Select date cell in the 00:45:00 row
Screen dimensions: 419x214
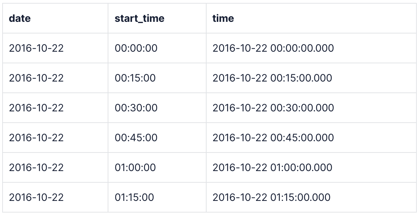36,138
